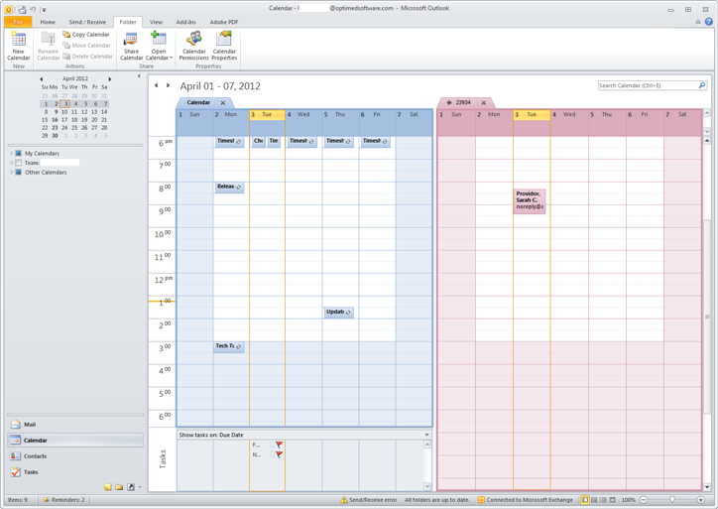Click the Search Calendar input box

pyautogui.click(x=647, y=86)
